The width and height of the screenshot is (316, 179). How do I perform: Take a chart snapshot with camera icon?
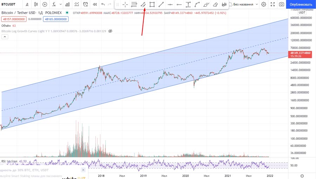point(282,5)
